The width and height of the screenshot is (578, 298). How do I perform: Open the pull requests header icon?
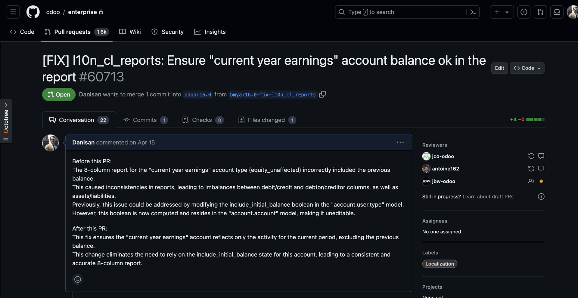point(540,12)
